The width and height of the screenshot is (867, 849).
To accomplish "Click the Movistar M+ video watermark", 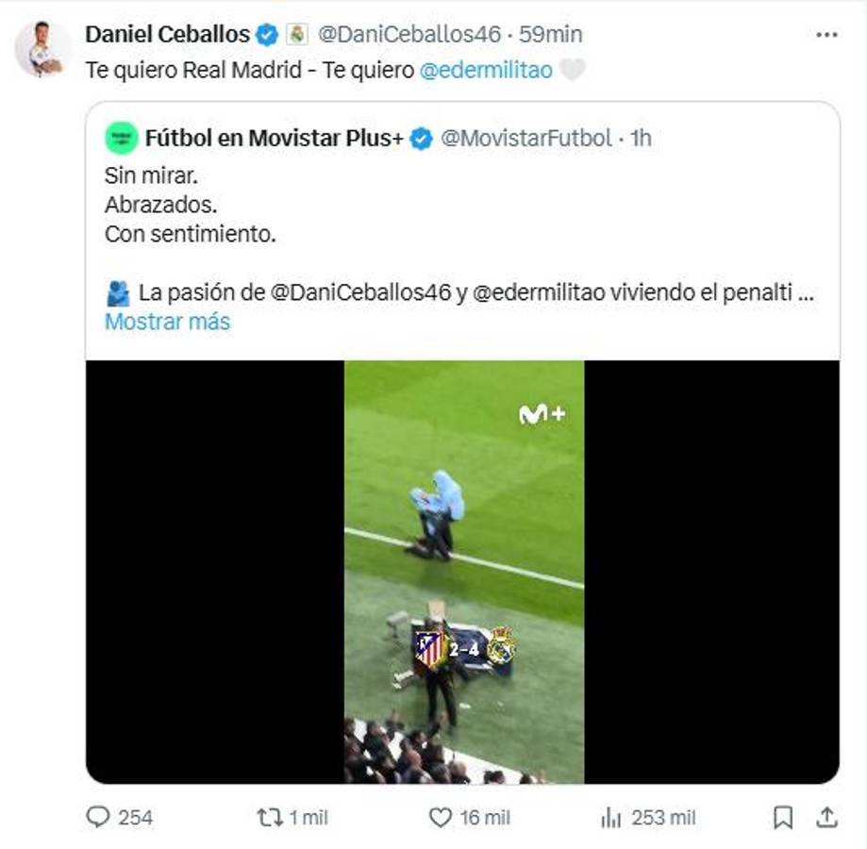I will pyautogui.click(x=542, y=413).
